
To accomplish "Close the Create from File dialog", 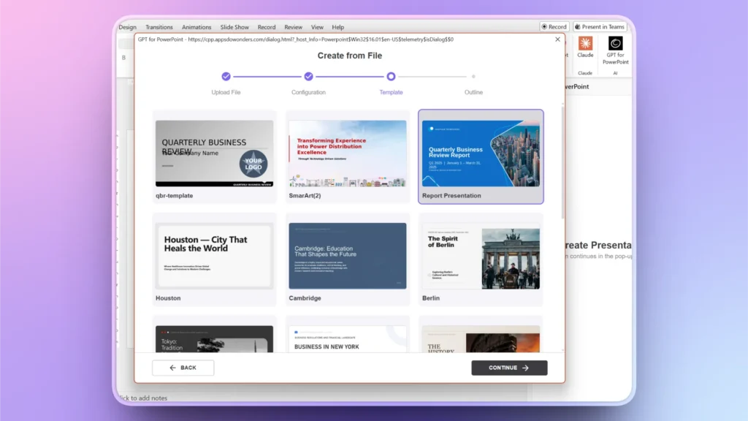I will (x=557, y=39).
